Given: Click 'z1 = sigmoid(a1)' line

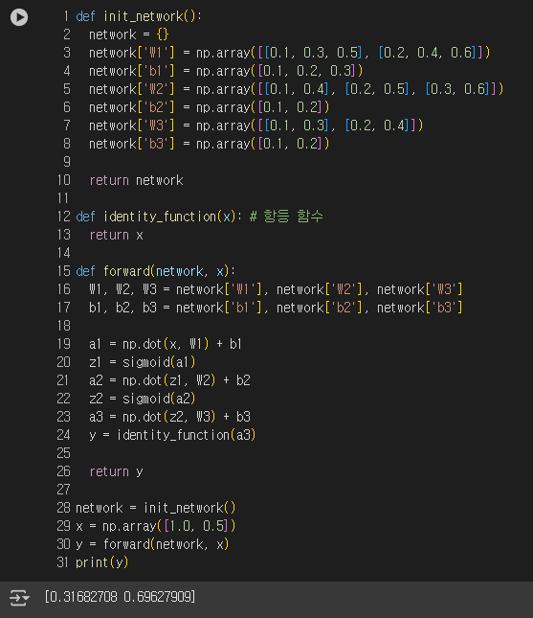Looking at the screenshot, I should tap(143, 362).
